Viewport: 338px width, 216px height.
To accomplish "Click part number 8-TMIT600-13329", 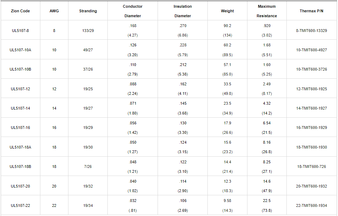I will [311, 31].
